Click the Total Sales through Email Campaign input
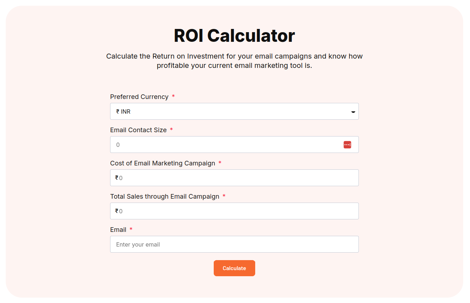This screenshot has height=303, width=470. click(234, 211)
